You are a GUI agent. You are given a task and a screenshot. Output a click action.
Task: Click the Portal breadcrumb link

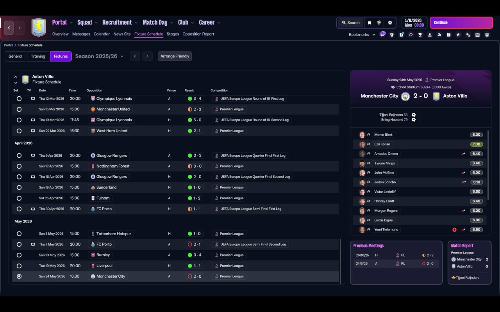(8, 45)
